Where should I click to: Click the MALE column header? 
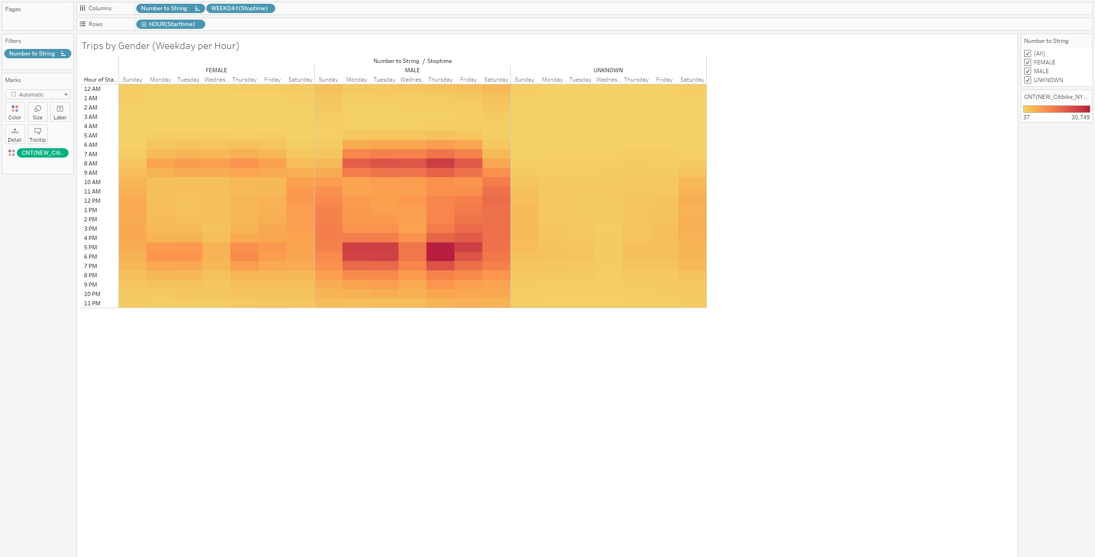412,70
